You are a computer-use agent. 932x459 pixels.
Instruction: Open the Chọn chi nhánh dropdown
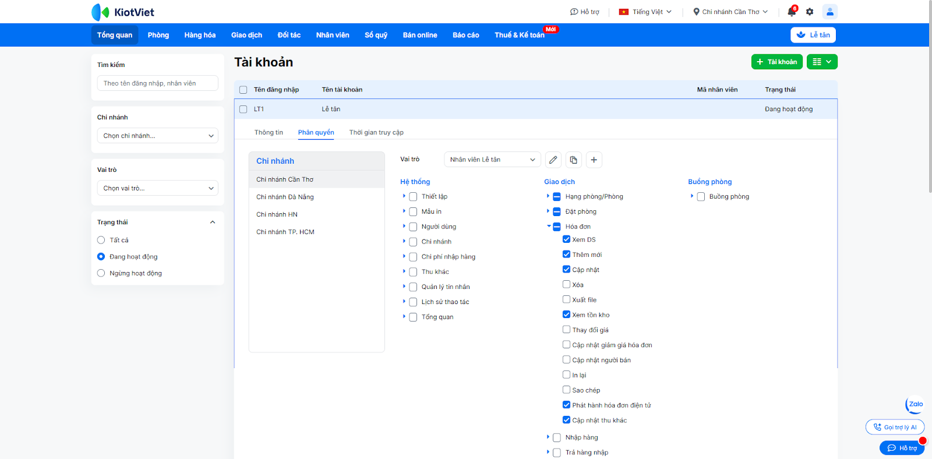[158, 136]
